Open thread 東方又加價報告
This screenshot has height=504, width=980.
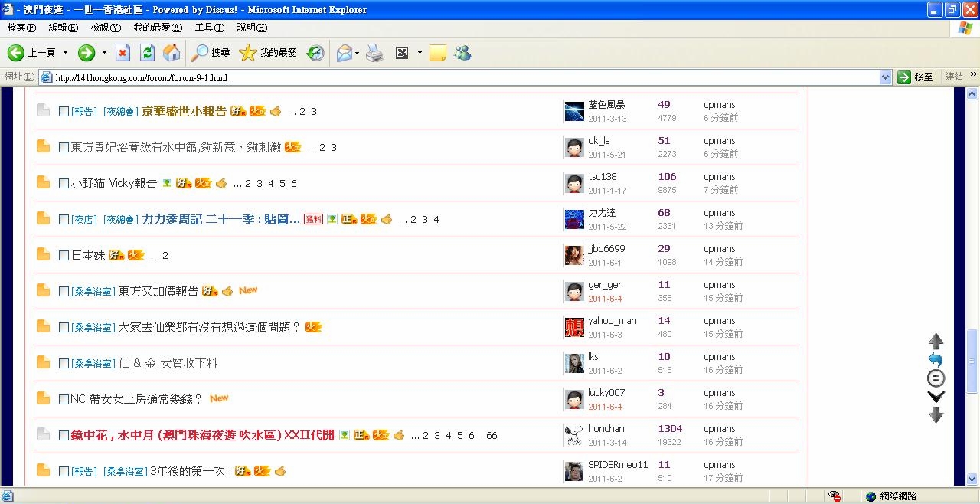pyautogui.click(x=158, y=291)
